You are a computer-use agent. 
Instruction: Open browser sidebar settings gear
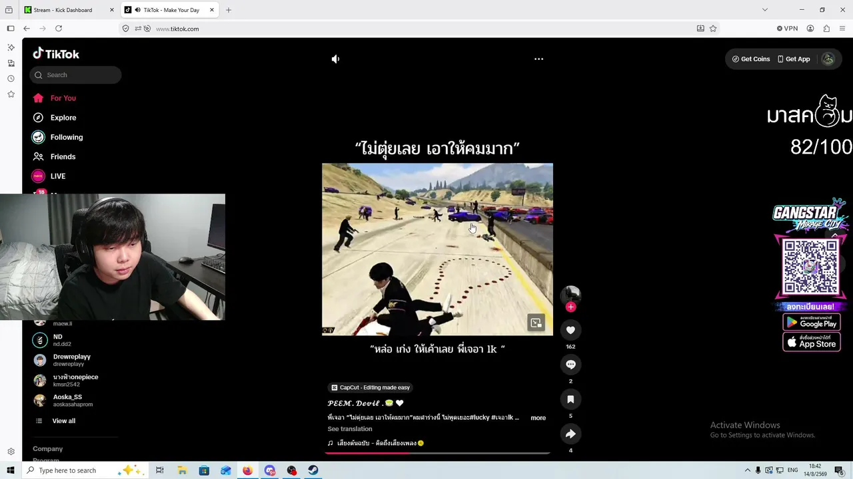click(x=11, y=452)
